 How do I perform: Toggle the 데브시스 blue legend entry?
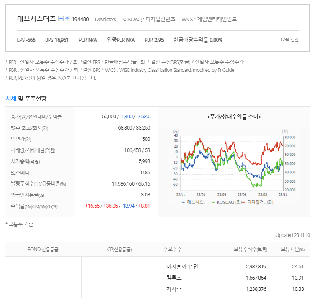pyautogui.click(x=193, y=202)
